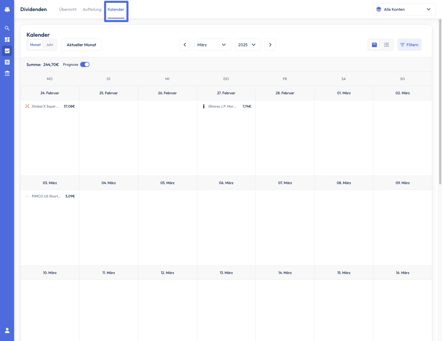The width and height of the screenshot is (442, 341).
Task: Select the Monat view option
Action: coord(35,45)
